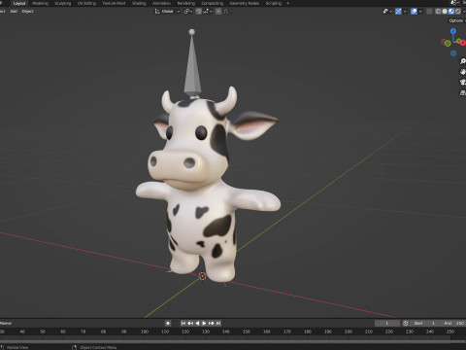The width and height of the screenshot is (466, 350).
Task: Open the Global transform orientation dropdown
Action: coord(167,12)
